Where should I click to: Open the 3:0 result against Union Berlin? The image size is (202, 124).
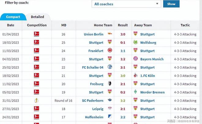(123, 34)
